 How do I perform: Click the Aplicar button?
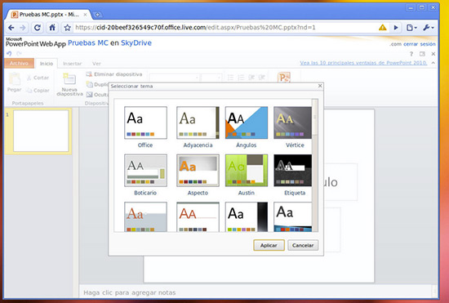pos(269,245)
